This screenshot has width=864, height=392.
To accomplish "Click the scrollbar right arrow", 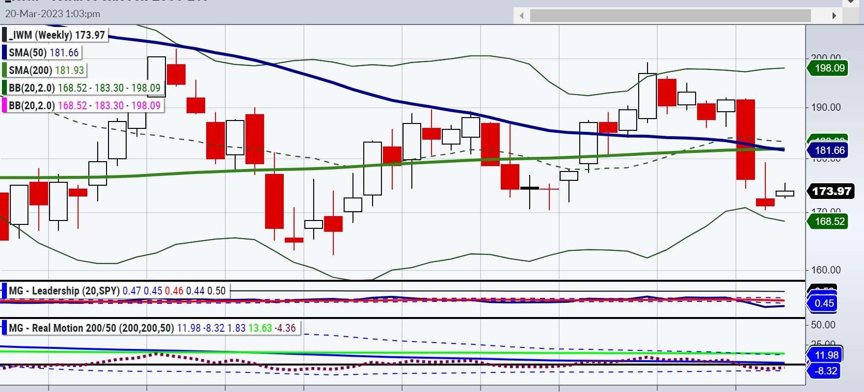I will pyautogui.click(x=834, y=16).
